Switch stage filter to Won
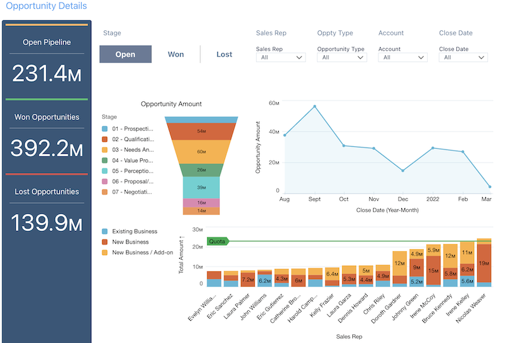The image size is (507, 343). pyautogui.click(x=176, y=54)
